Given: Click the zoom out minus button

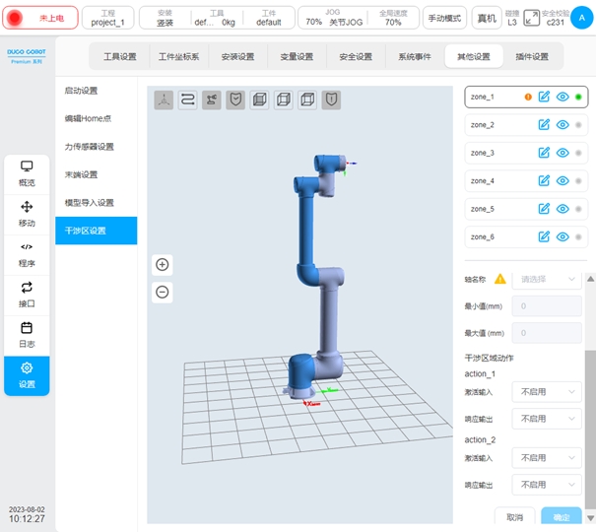Looking at the screenshot, I should pyautogui.click(x=163, y=292).
